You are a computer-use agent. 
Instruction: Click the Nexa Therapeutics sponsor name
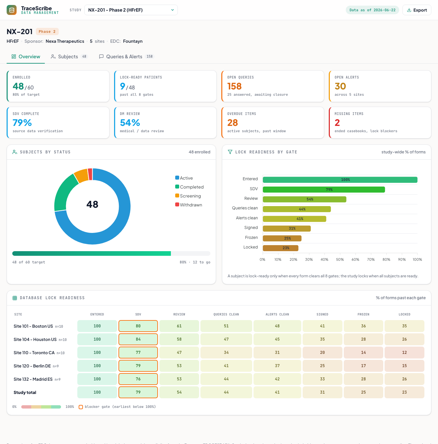tap(65, 41)
